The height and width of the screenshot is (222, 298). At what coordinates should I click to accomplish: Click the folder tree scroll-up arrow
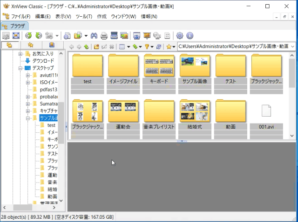point(61,54)
